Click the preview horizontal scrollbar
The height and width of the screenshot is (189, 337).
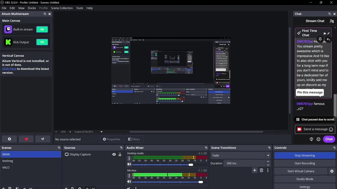tap(196, 132)
